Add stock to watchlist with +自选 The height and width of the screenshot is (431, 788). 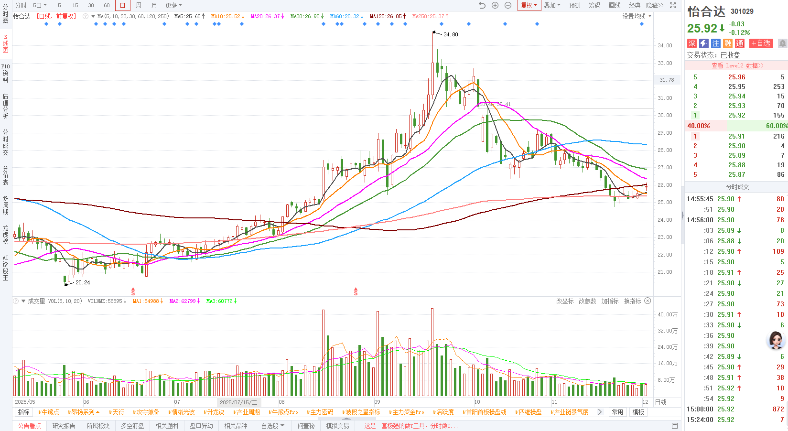(760, 43)
